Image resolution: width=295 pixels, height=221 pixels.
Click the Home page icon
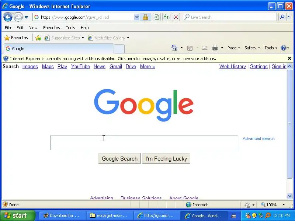pos(174,48)
